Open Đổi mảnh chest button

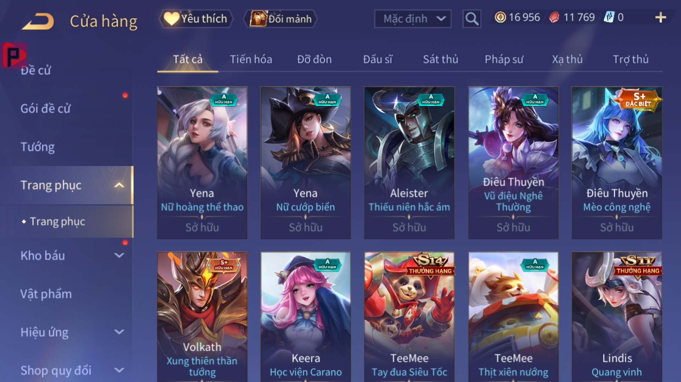(280, 19)
